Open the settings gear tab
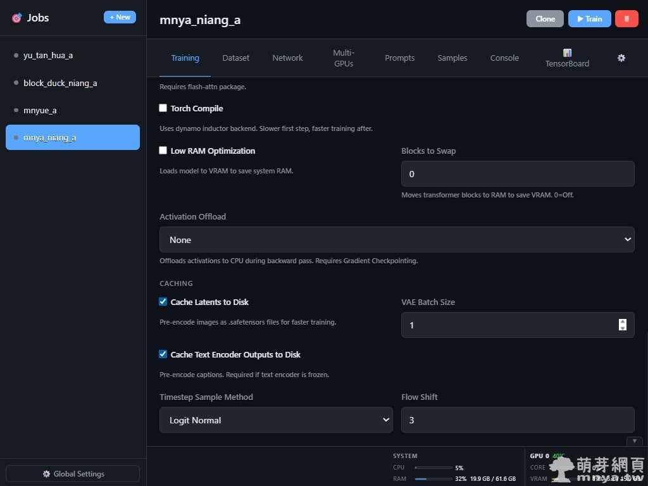Image resolution: width=648 pixels, height=486 pixels. point(621,58)
